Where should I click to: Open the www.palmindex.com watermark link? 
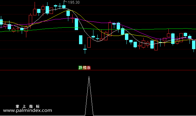pyautogui.click(x=28, y=110)
